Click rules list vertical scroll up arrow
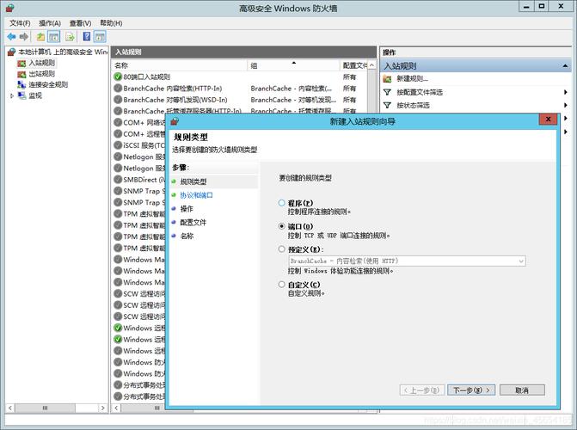577x430 pixels. [372, 65]
